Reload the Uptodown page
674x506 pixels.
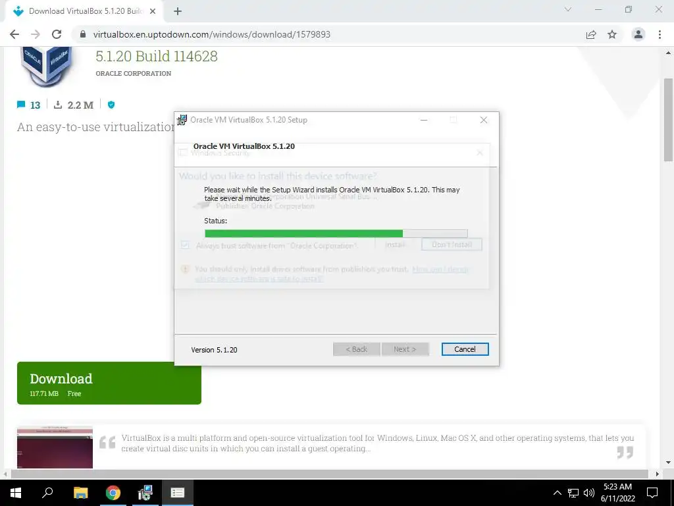57,34
